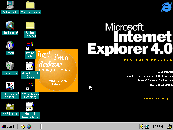This screenshot has height=130, width=173.
Task: Click the desktop icon right of the clock
Action: [170, 126]
